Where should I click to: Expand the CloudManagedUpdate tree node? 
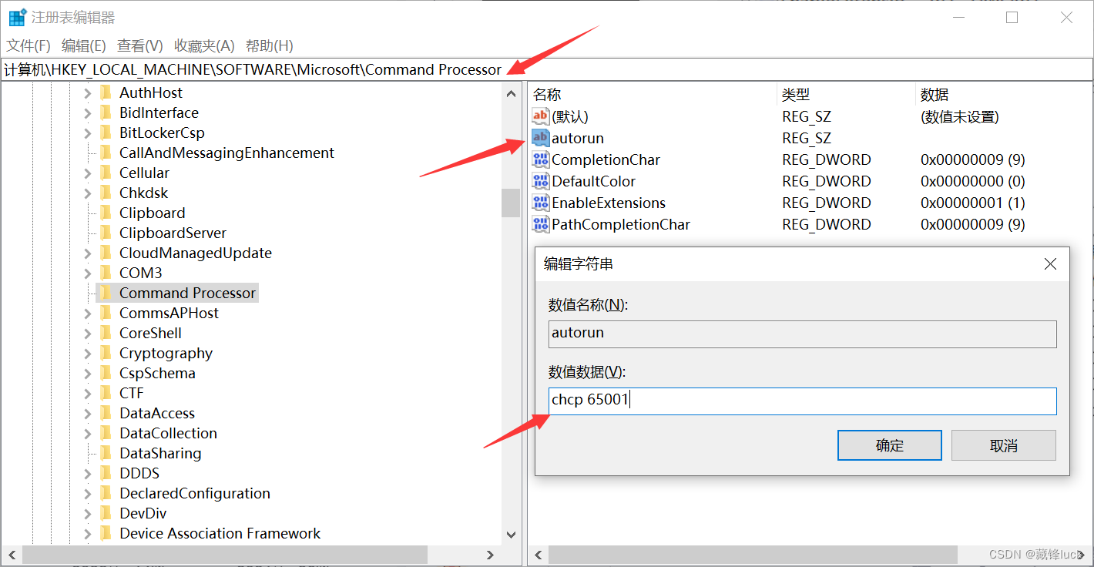pos(87,253)
